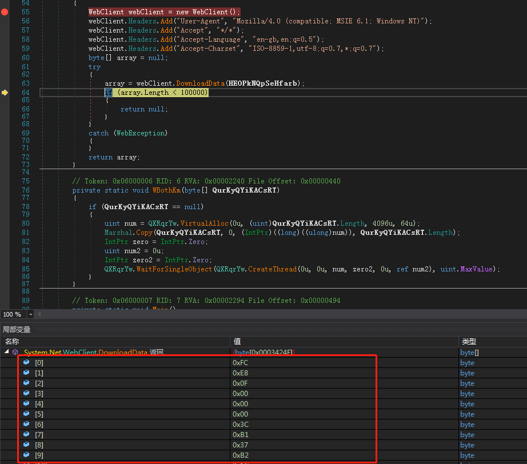Click return array statement on line 72
This screenshot has height=464, width=527.
tap(114, 157)
